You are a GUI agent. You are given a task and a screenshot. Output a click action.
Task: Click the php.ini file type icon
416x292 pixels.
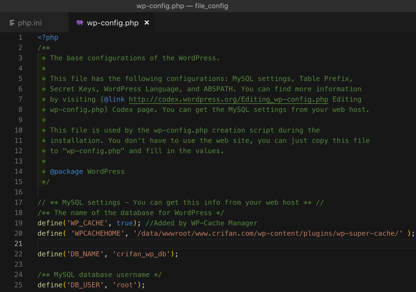[x=12, y=23]
